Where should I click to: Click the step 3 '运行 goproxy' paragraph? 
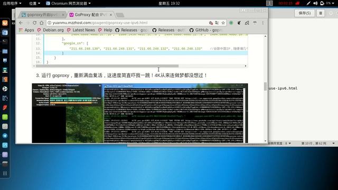[x=121, y=75]
